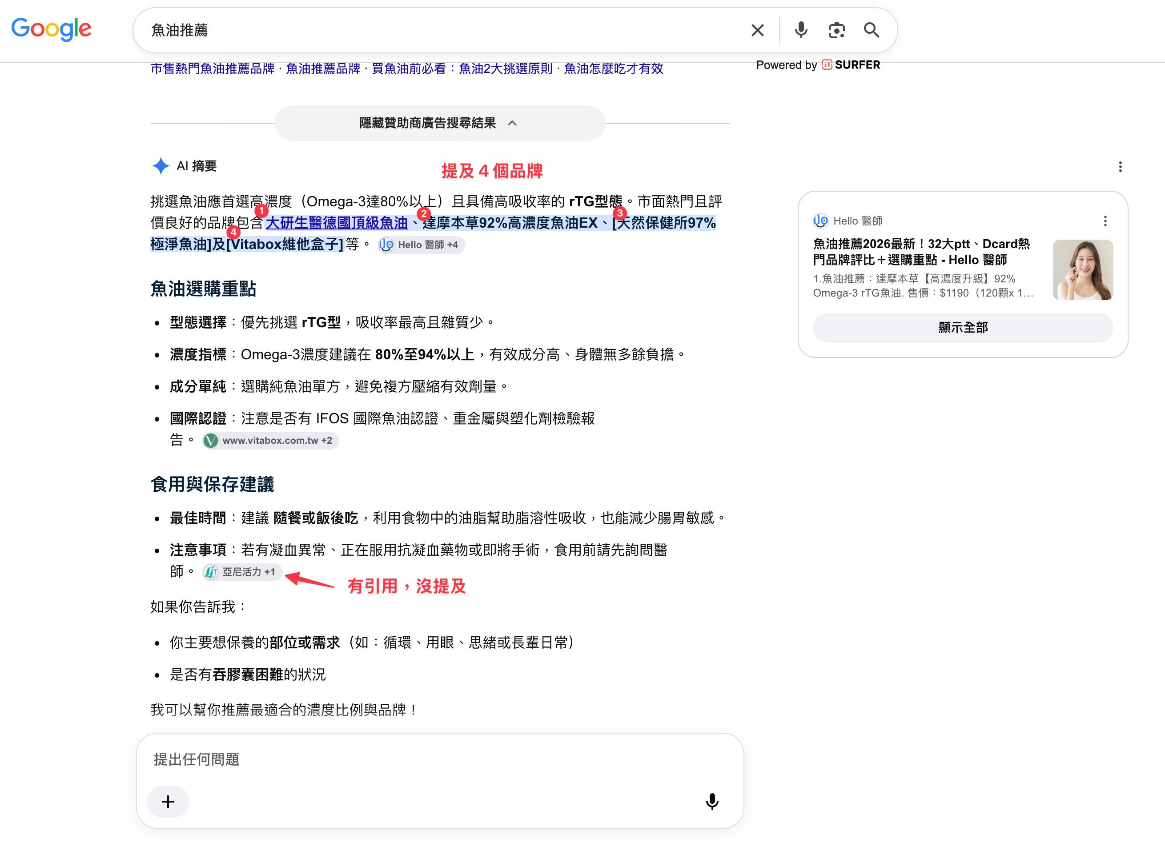Open Google Lens image search
1165x843 pixels.
(837, 30)
